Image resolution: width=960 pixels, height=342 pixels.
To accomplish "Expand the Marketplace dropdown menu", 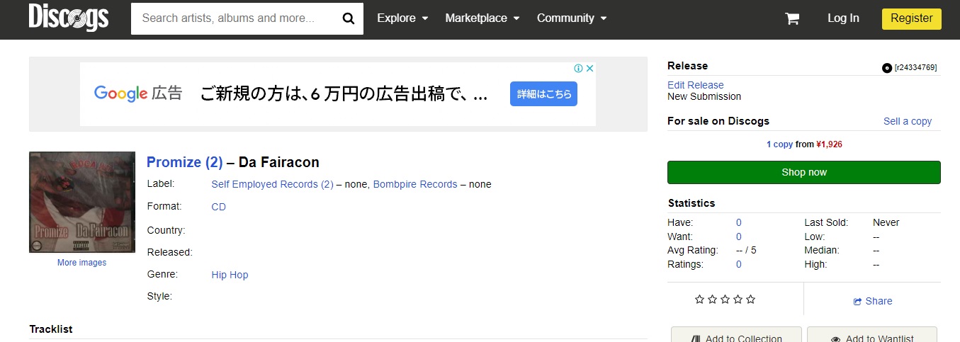I will pyautogui.click(x=482, y=18).
